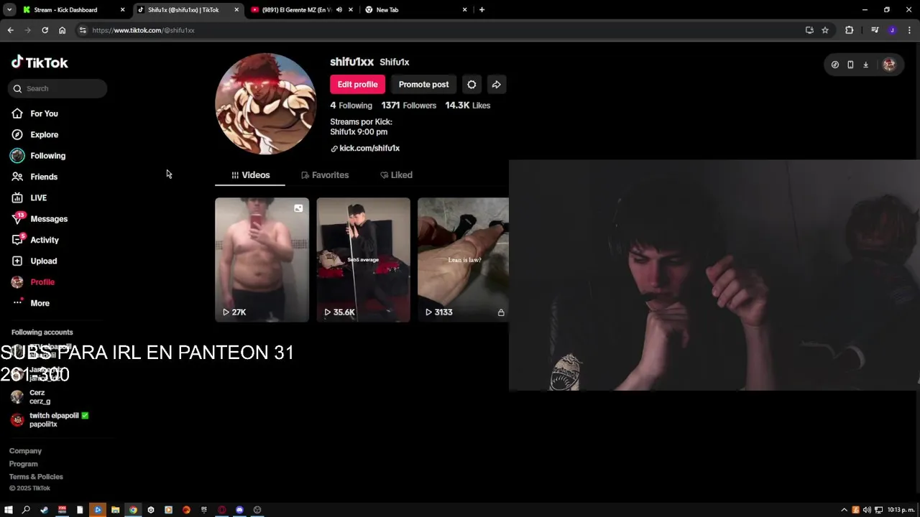Image resolution: width=920 pixels, height=517 pixels.
Task: Click the TikTok search field
Action: coord(58,88)
